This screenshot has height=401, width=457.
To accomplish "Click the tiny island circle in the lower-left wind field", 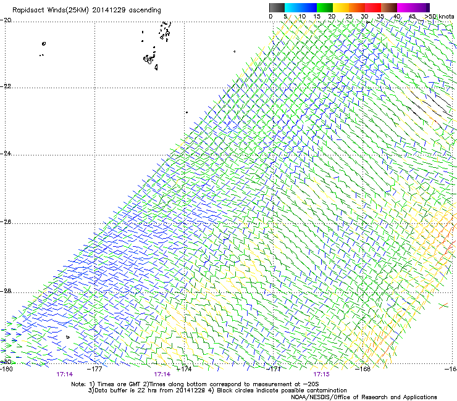I will [x=68, y=337].
